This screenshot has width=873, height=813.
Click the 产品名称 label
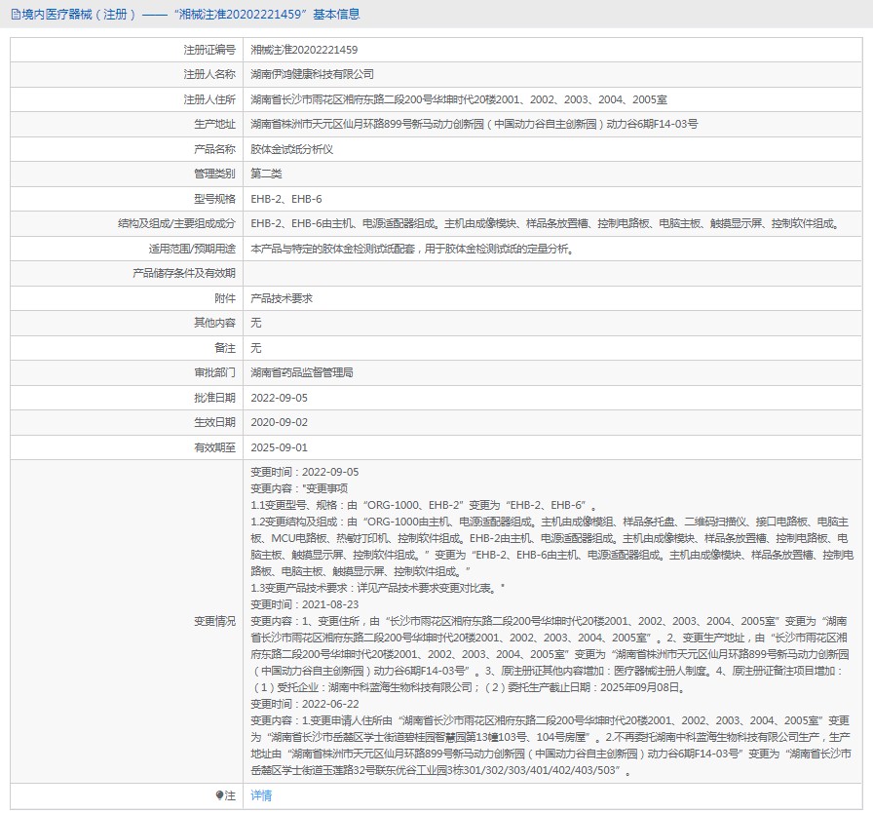tap(214, 149)
